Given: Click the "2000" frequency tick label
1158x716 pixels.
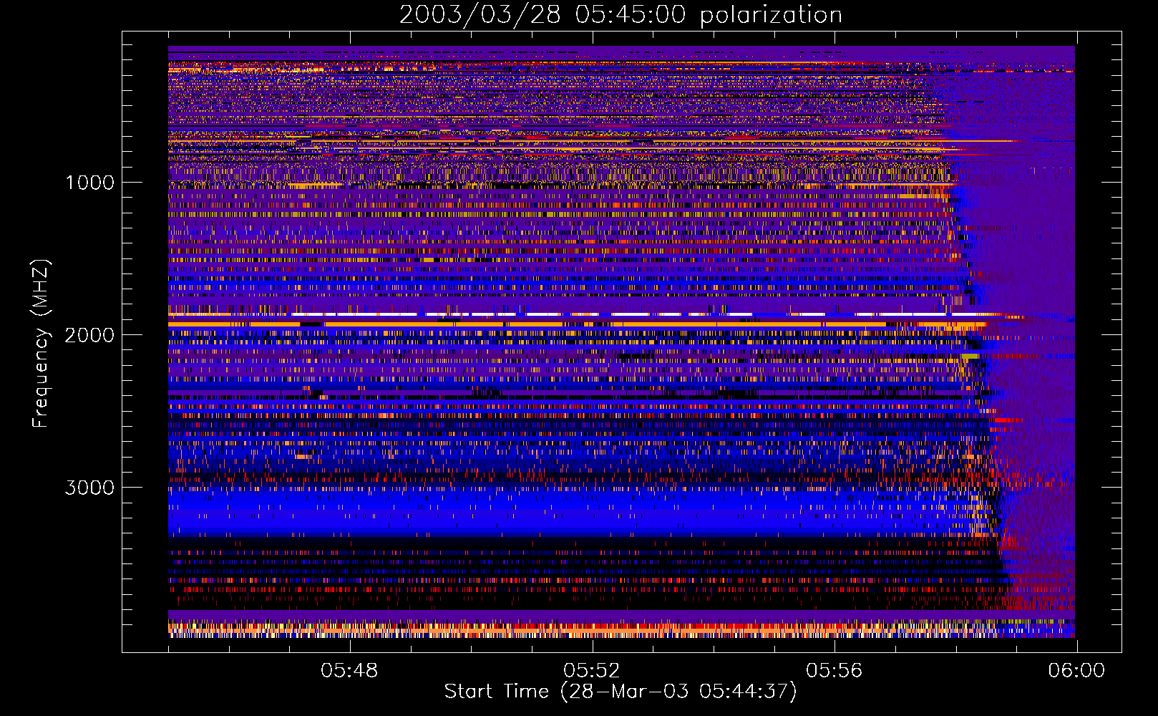Looking at the screenshot, I should 89,335.
